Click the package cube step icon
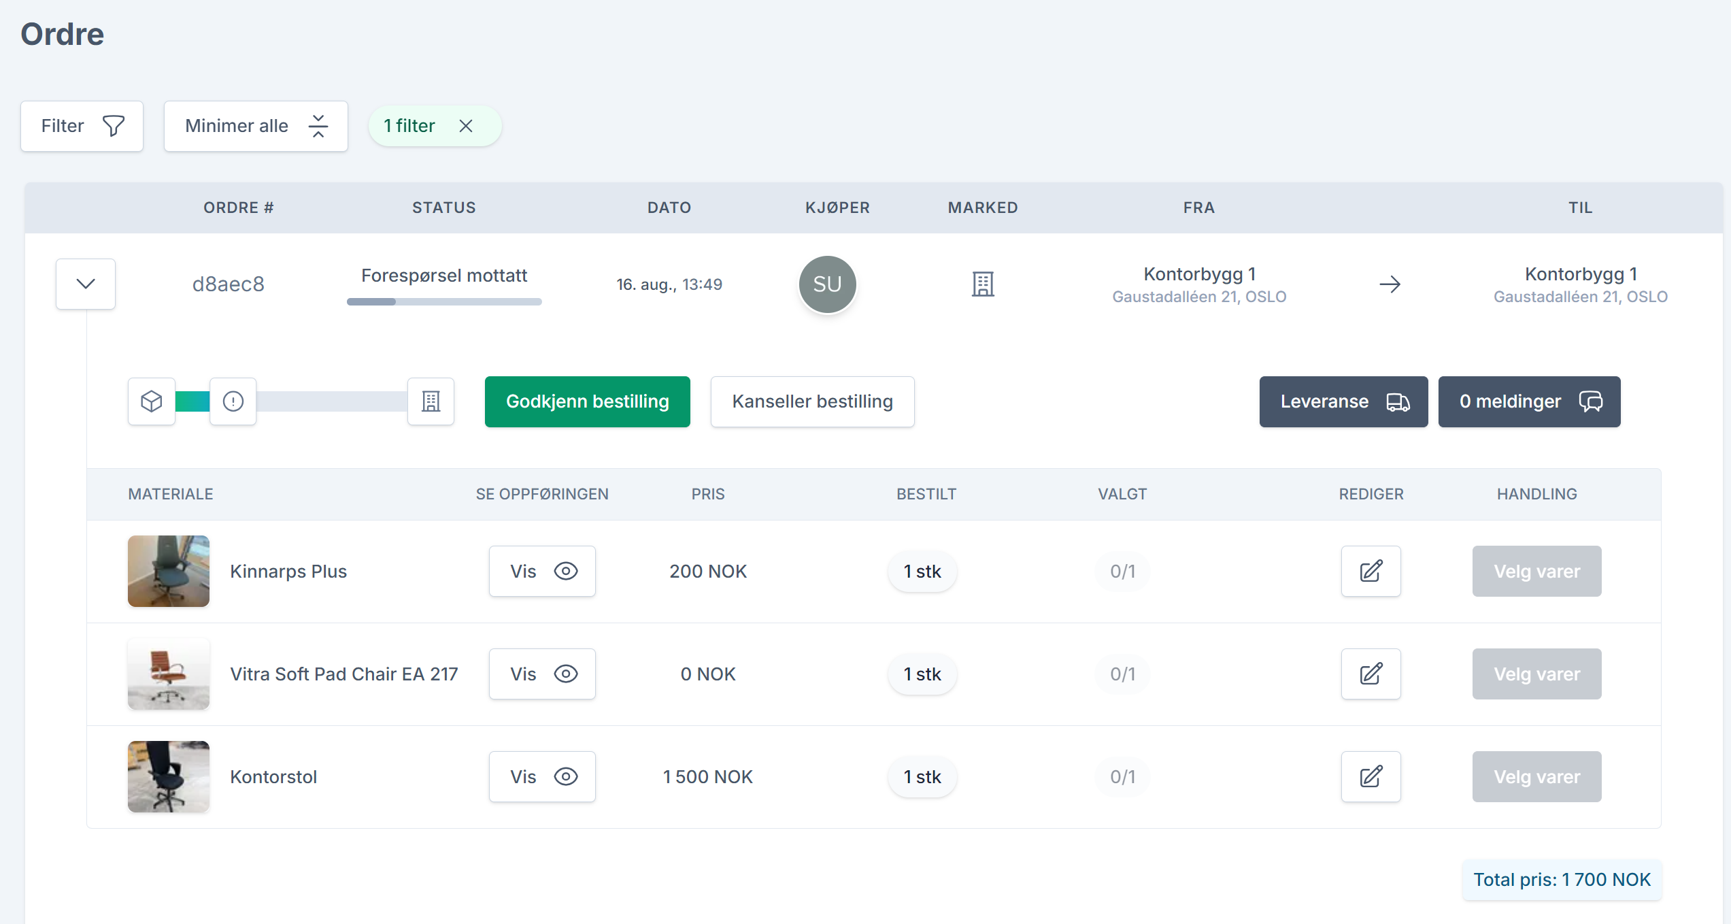The image size is (1731, 924). (x=152, y=401)
